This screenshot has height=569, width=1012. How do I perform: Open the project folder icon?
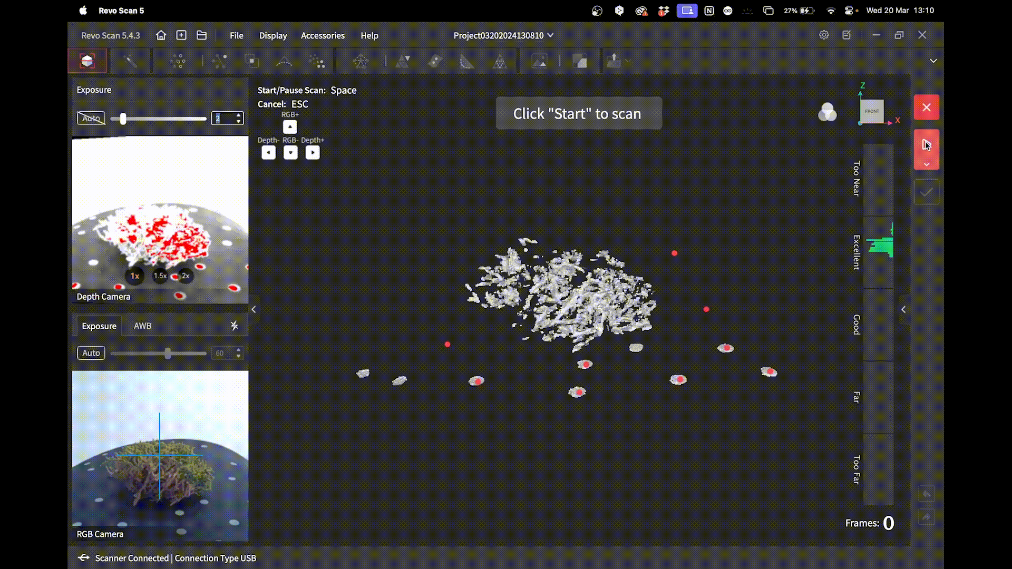[x=201, y=35]
